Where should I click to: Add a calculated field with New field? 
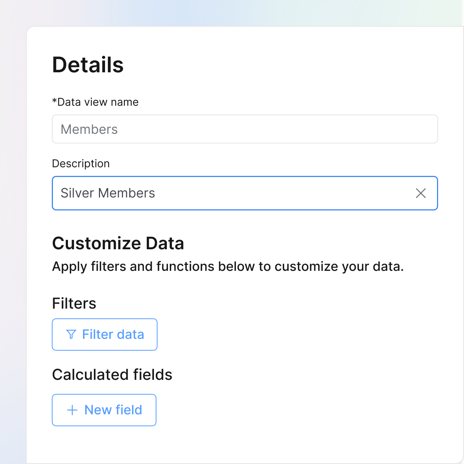tap(104, 410)
